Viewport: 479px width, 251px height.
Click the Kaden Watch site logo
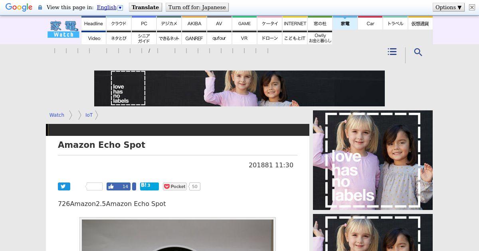click(63, 29)
